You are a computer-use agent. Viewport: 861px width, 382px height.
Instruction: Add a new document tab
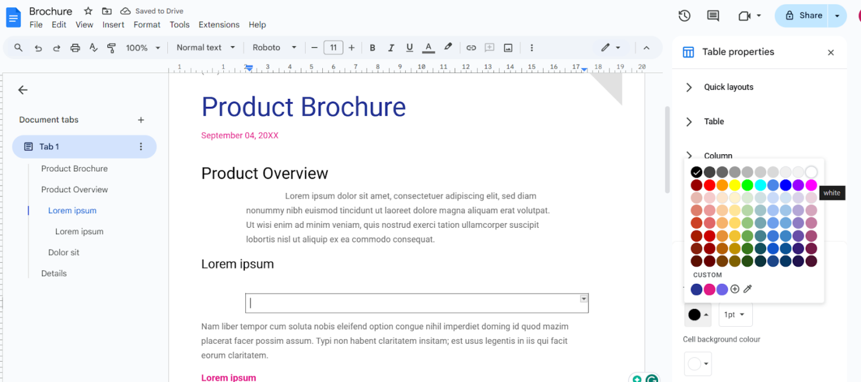click(141, 120)
